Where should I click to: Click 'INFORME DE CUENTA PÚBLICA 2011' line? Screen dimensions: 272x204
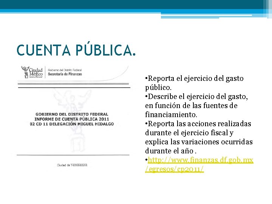pos(72,119)
